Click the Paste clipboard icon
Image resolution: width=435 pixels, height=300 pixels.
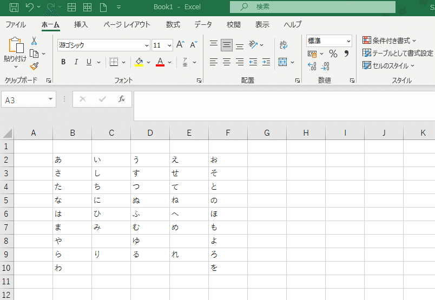[x=16, y=45]
